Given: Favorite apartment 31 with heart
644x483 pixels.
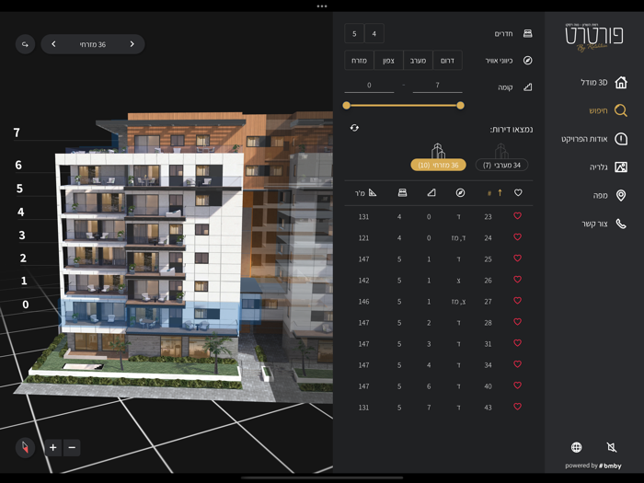Looking at the screenshot, I should pyautogui.click(x=517, y=343).
